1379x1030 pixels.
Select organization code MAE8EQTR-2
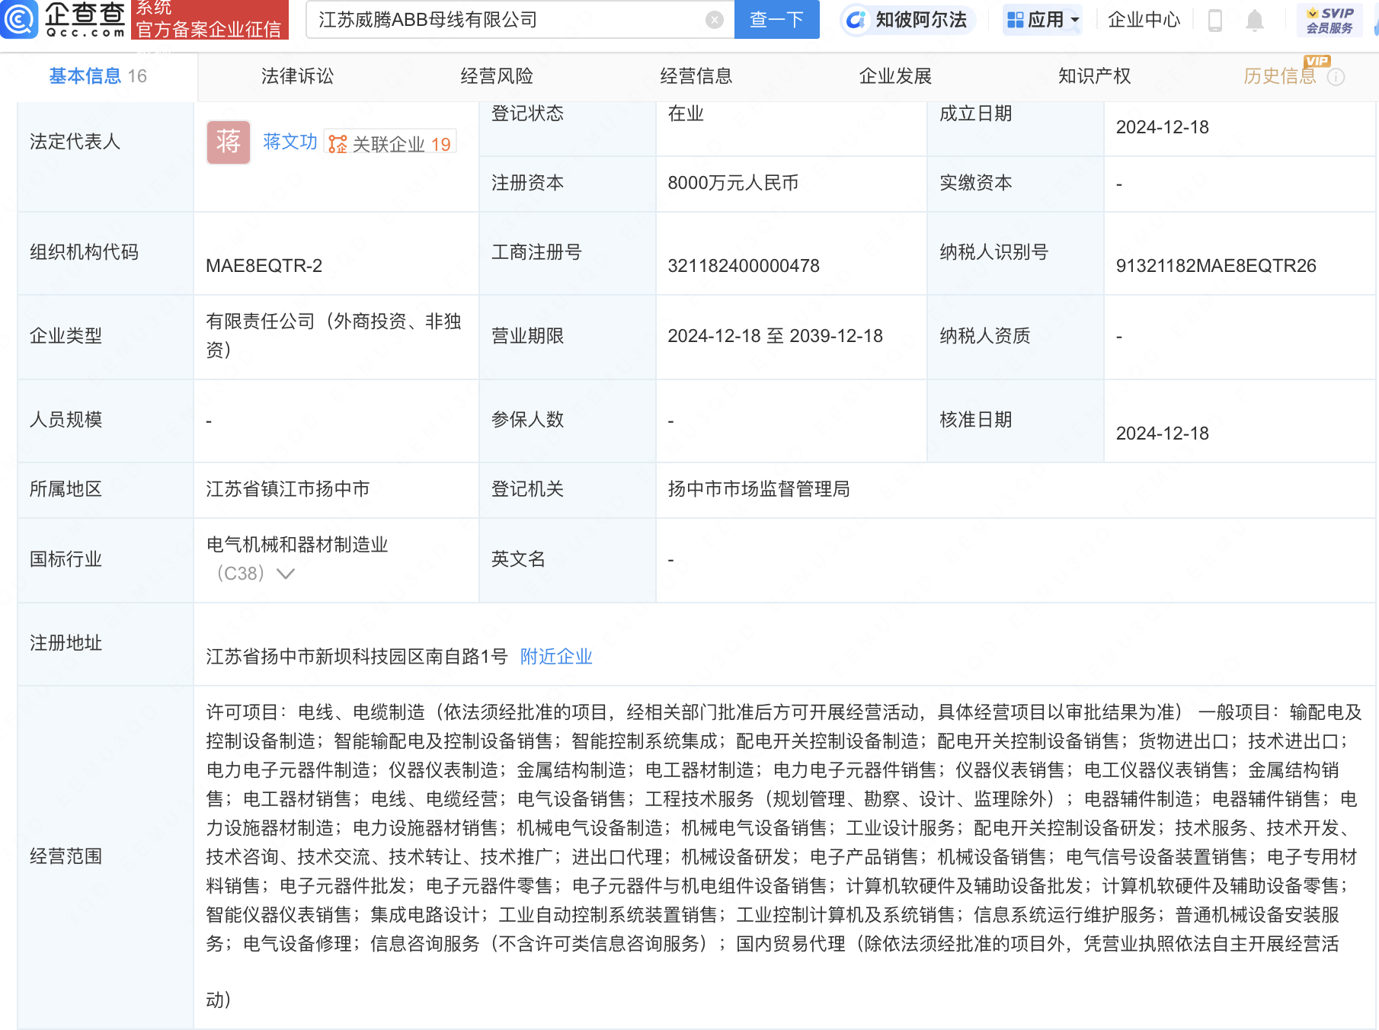click(264, 266)
